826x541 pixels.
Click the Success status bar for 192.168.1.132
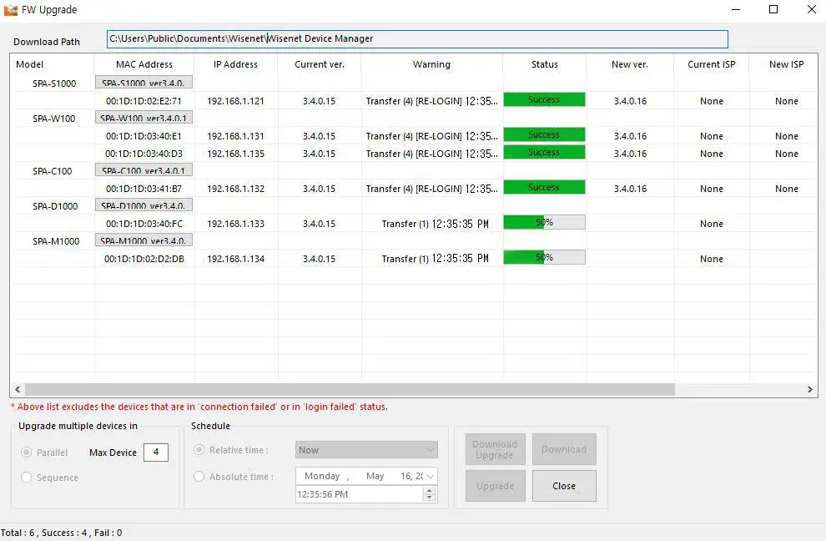click(544, 187)
